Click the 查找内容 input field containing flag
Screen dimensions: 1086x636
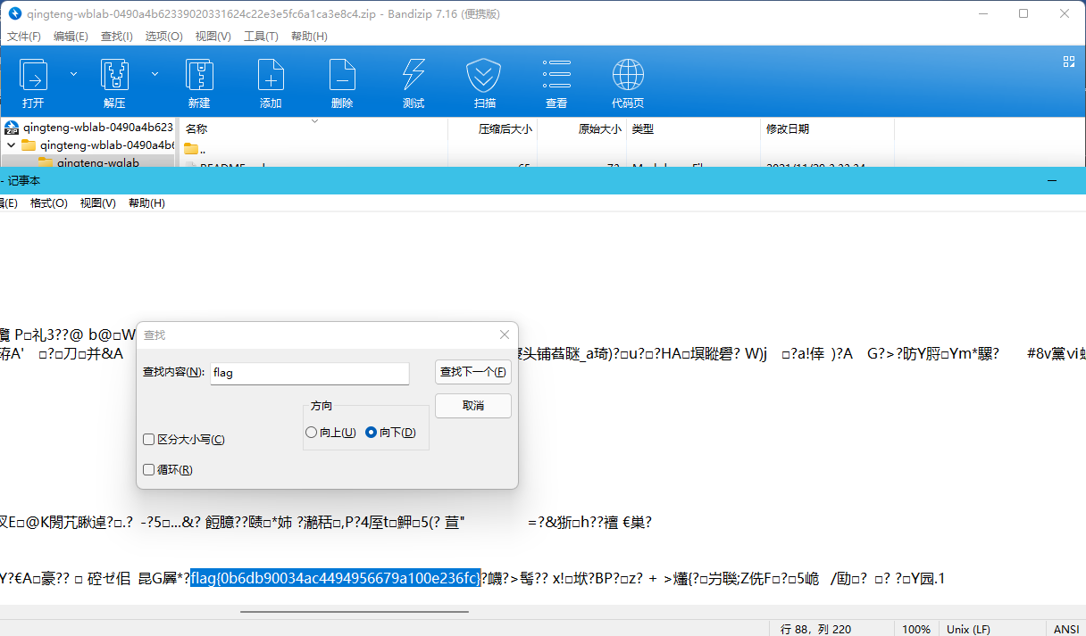coord(310,373)
